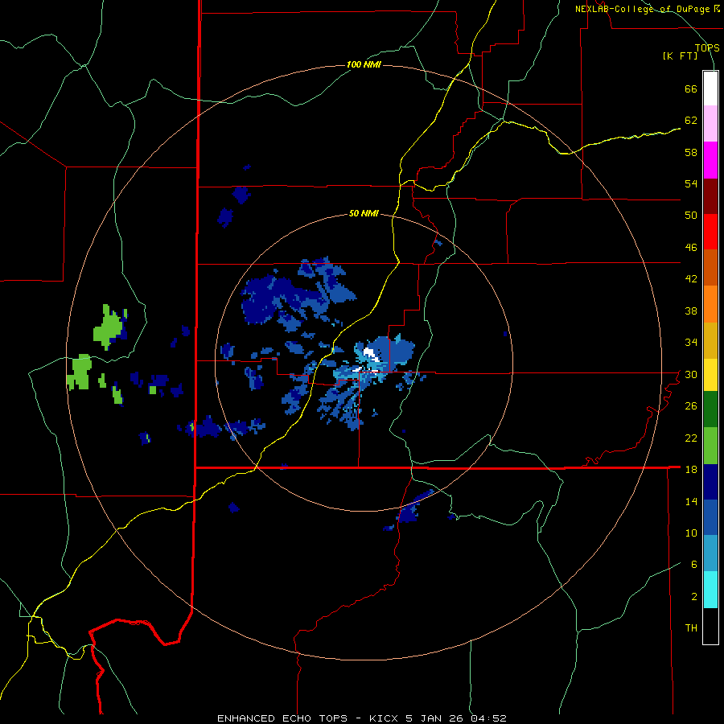Click the [K FT] units label
Image resolution: width=724 pixels, height=724 pixels.
coord(680,56)
